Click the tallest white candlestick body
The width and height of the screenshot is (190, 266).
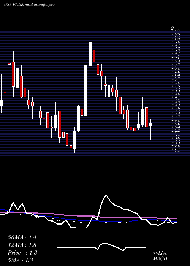coord(86,90)
